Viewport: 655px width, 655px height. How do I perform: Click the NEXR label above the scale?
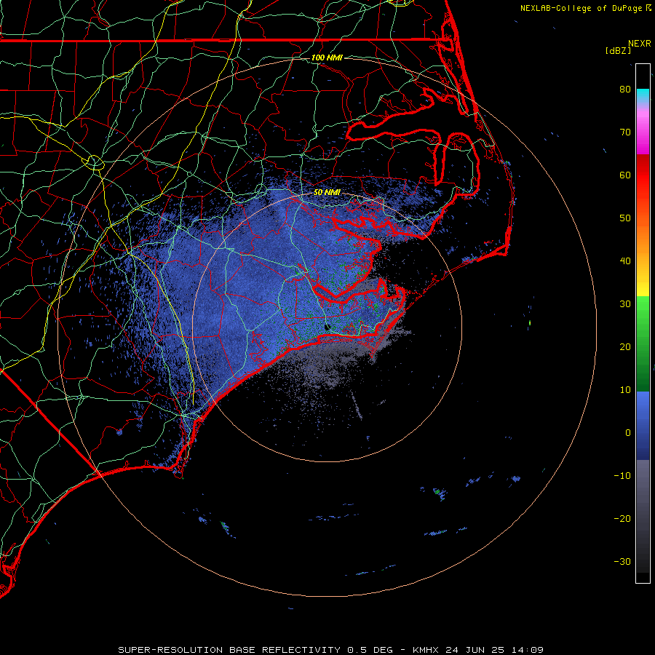(x=640, y=44)
